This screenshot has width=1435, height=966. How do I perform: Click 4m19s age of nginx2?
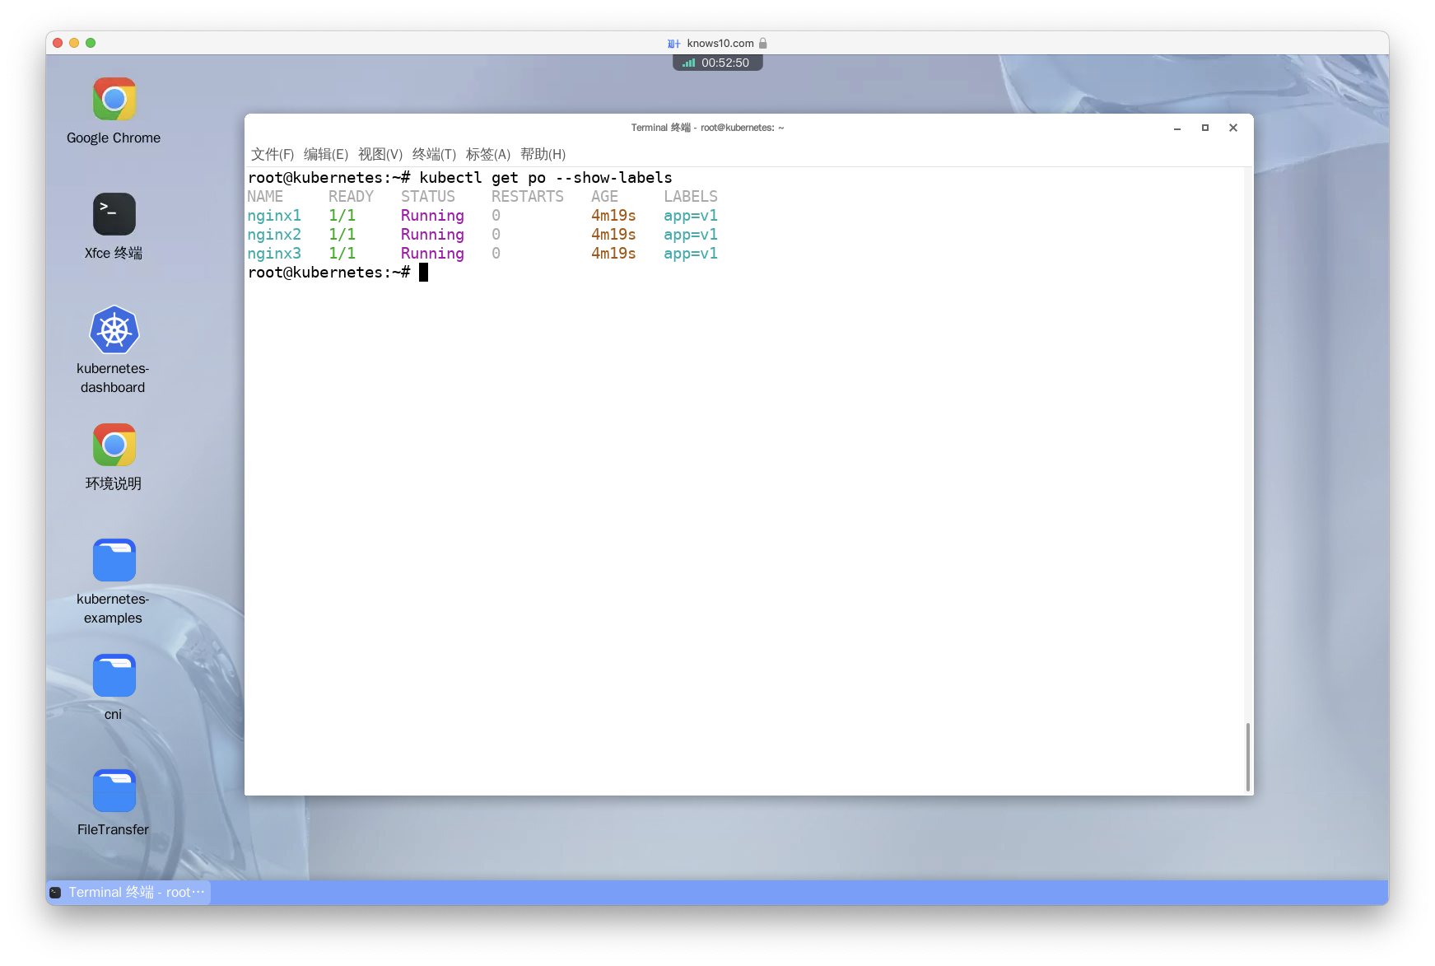pos(613,235)
